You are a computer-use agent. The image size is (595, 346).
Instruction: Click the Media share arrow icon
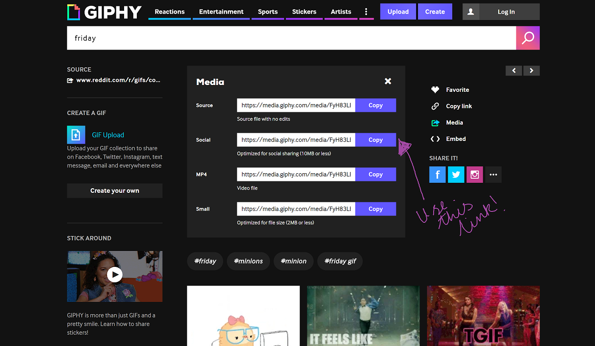435,122
